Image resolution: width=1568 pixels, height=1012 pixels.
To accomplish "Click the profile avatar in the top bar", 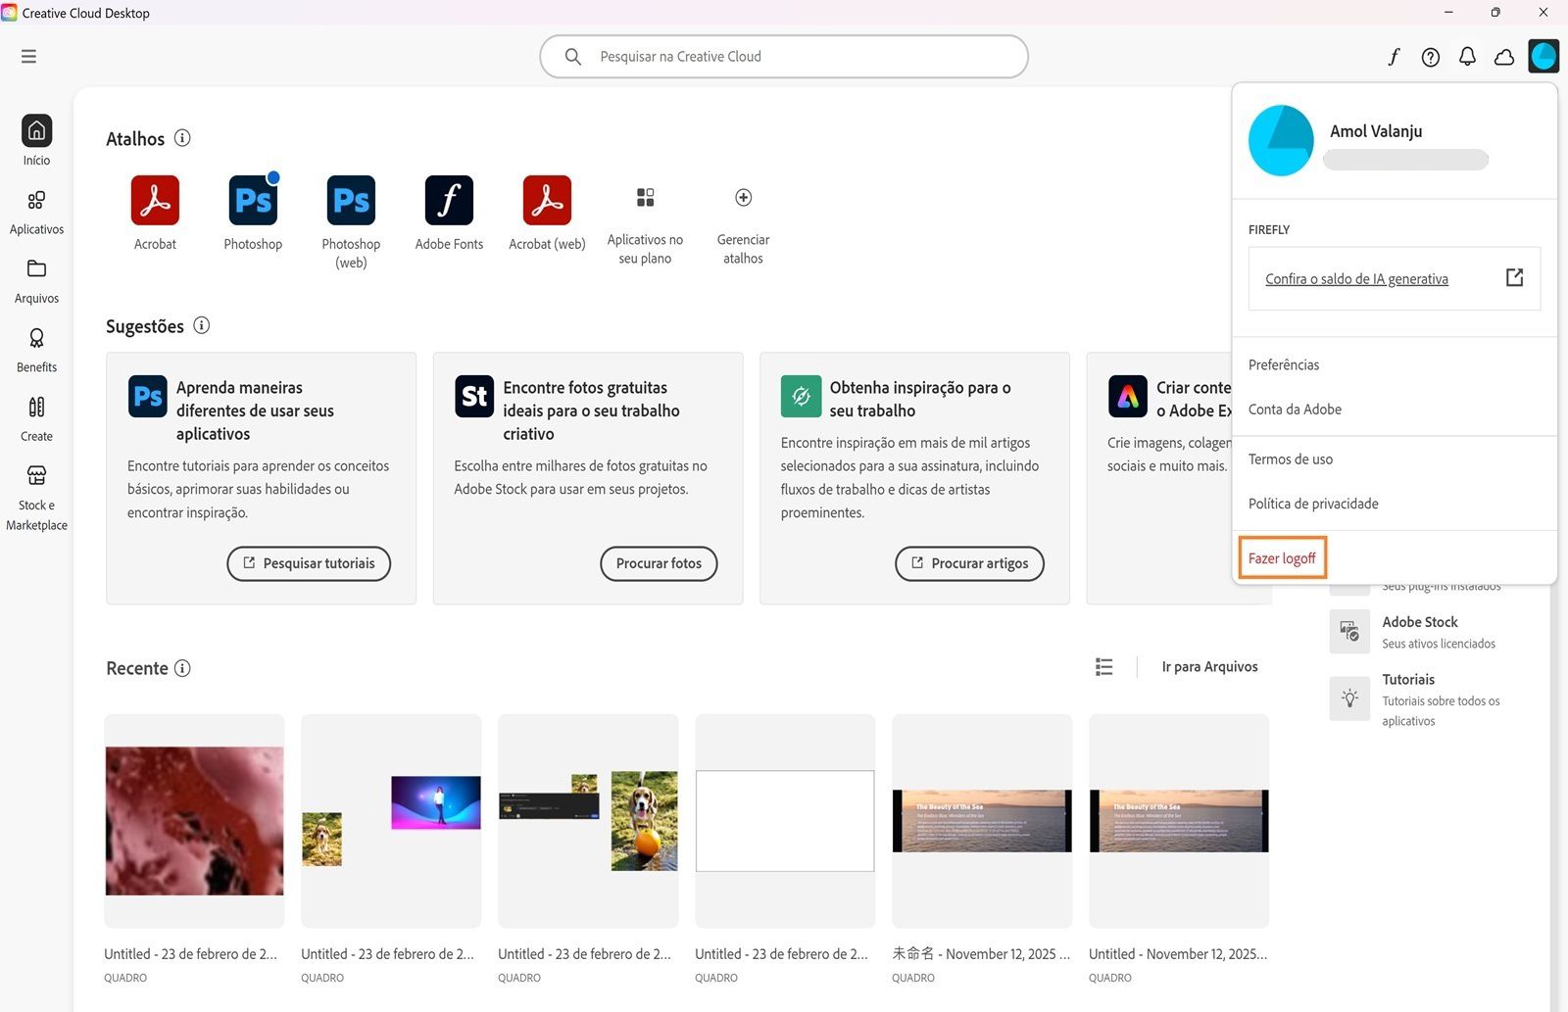I will pos(1543,56).
